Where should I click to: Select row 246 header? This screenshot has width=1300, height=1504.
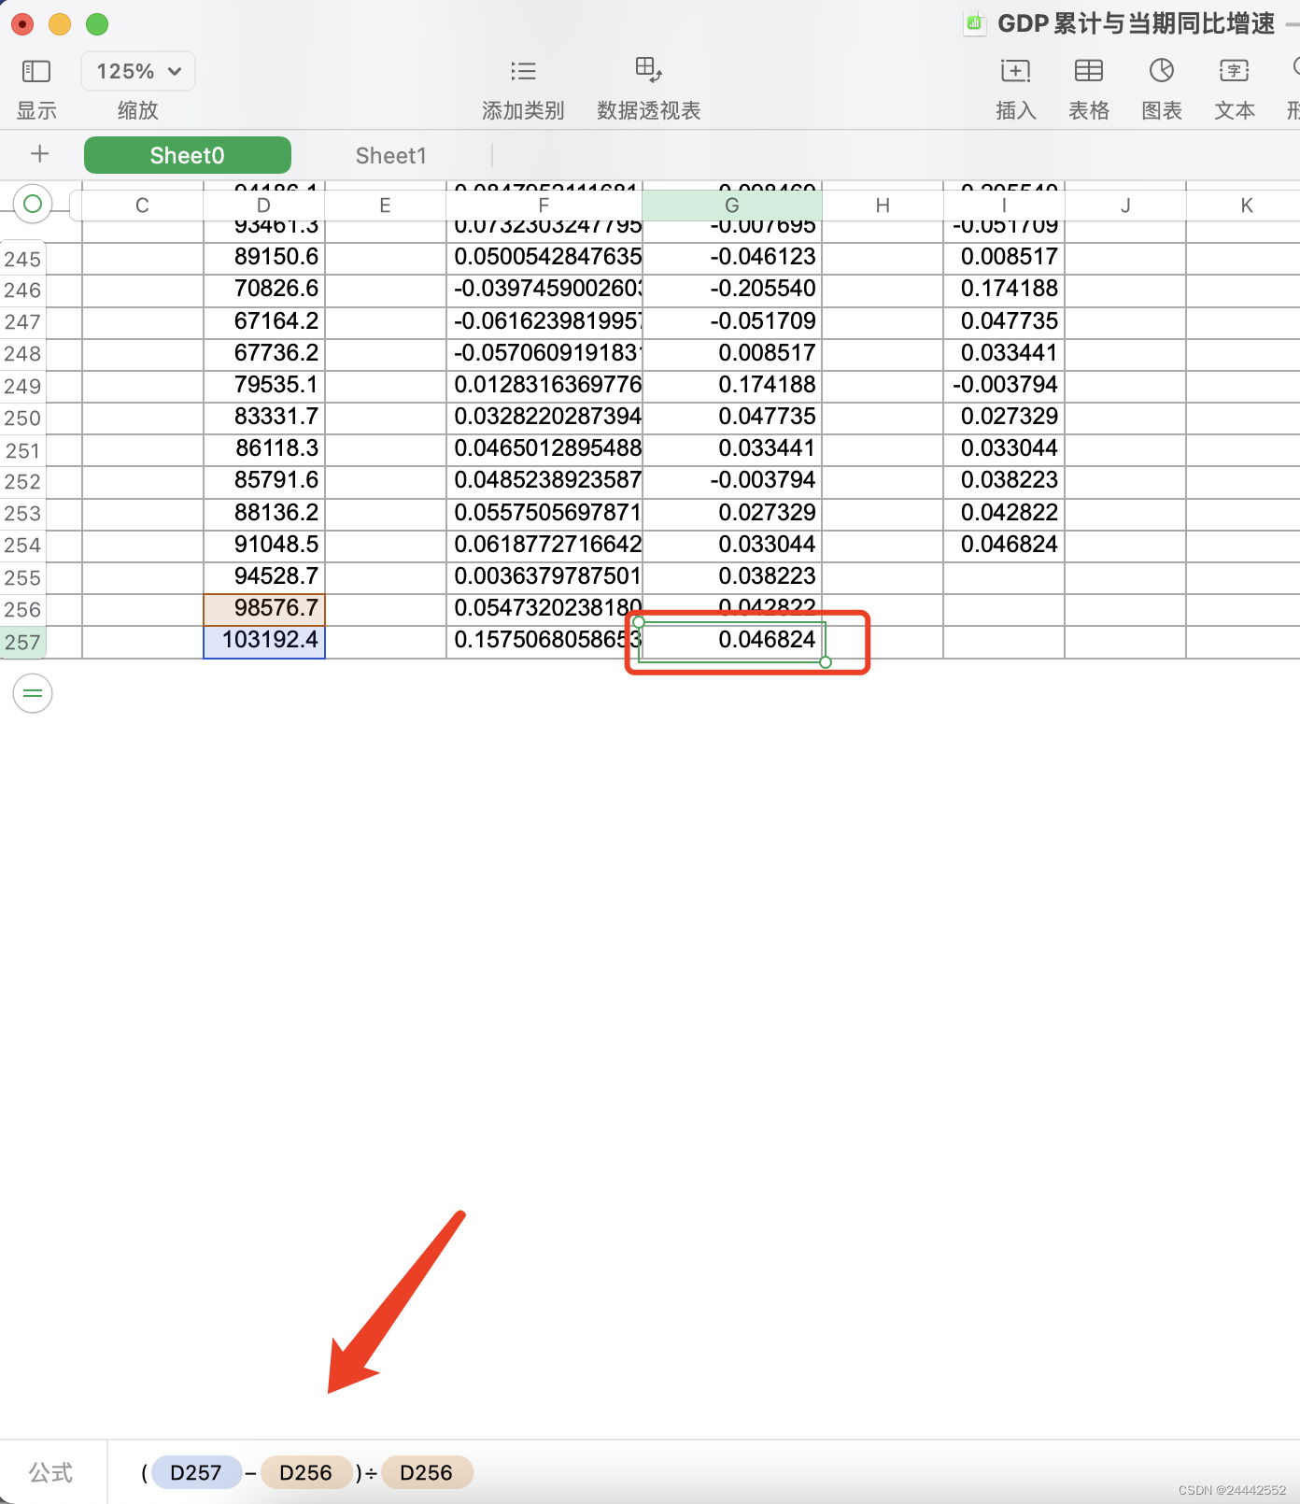pos(22,291)
